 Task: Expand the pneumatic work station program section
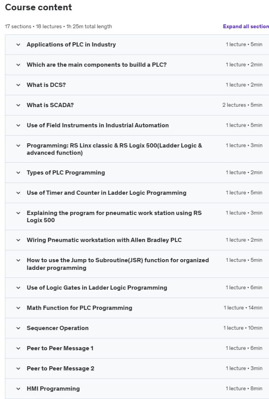114,216
